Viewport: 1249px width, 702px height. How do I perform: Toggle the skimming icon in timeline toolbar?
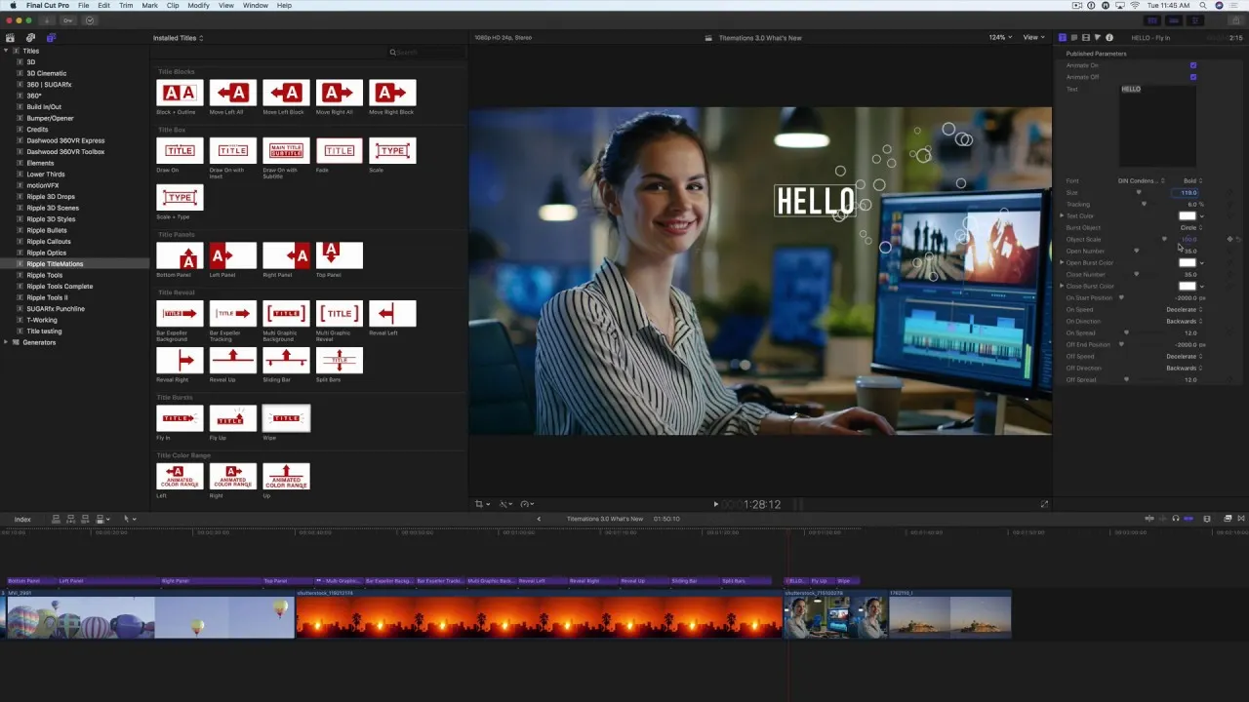point(1149,519)
